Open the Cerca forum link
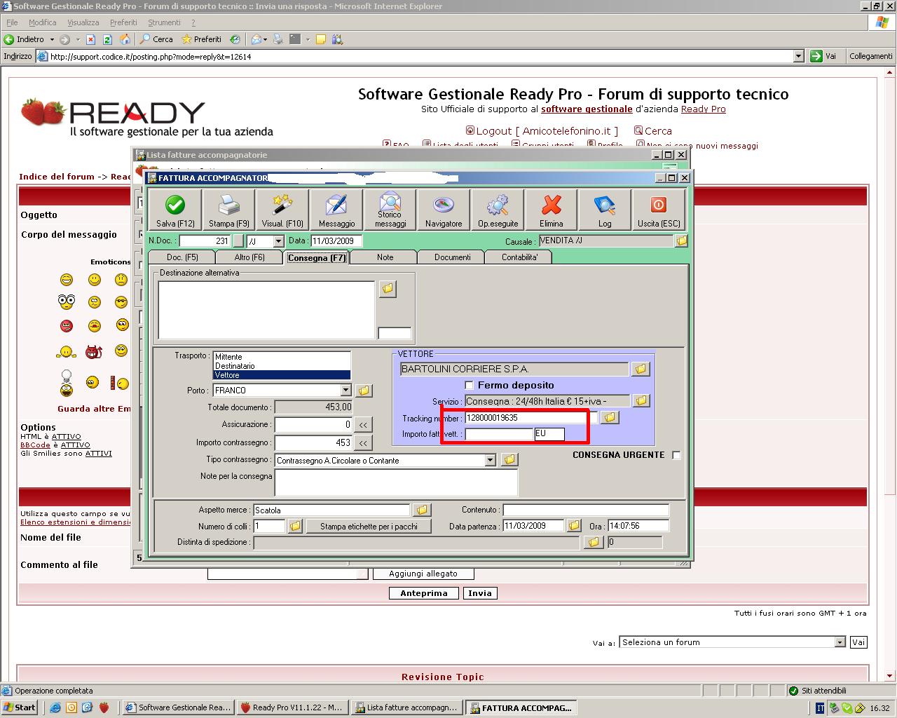897x718 pixels. 653,131
